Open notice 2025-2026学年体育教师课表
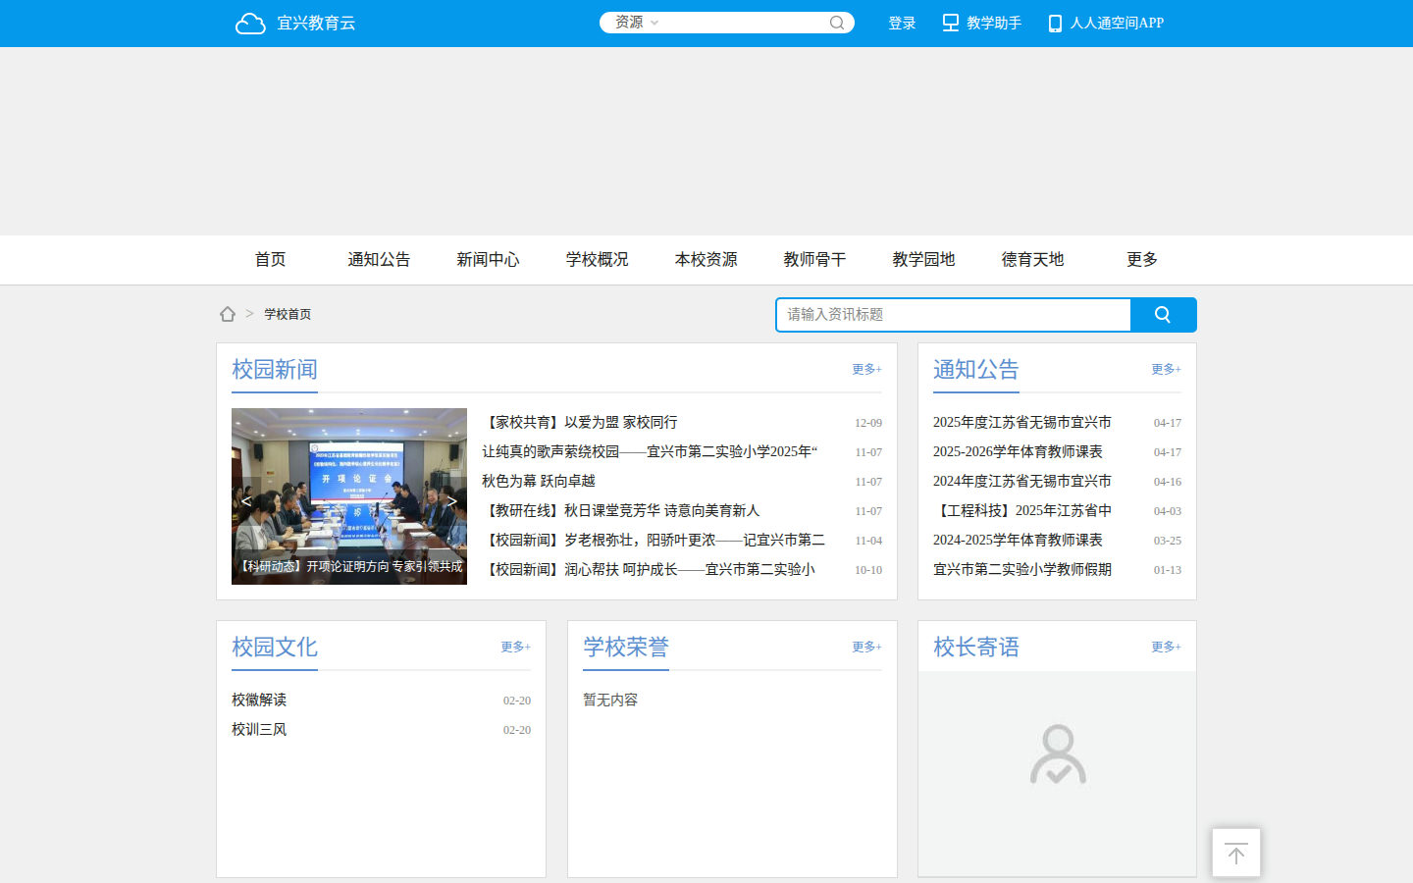The width and height of the screenshot is (1413, 883). click(x=1018, y=451)
